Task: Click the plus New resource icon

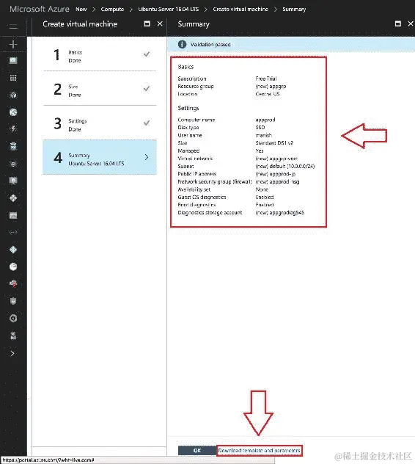Action: 13,44
